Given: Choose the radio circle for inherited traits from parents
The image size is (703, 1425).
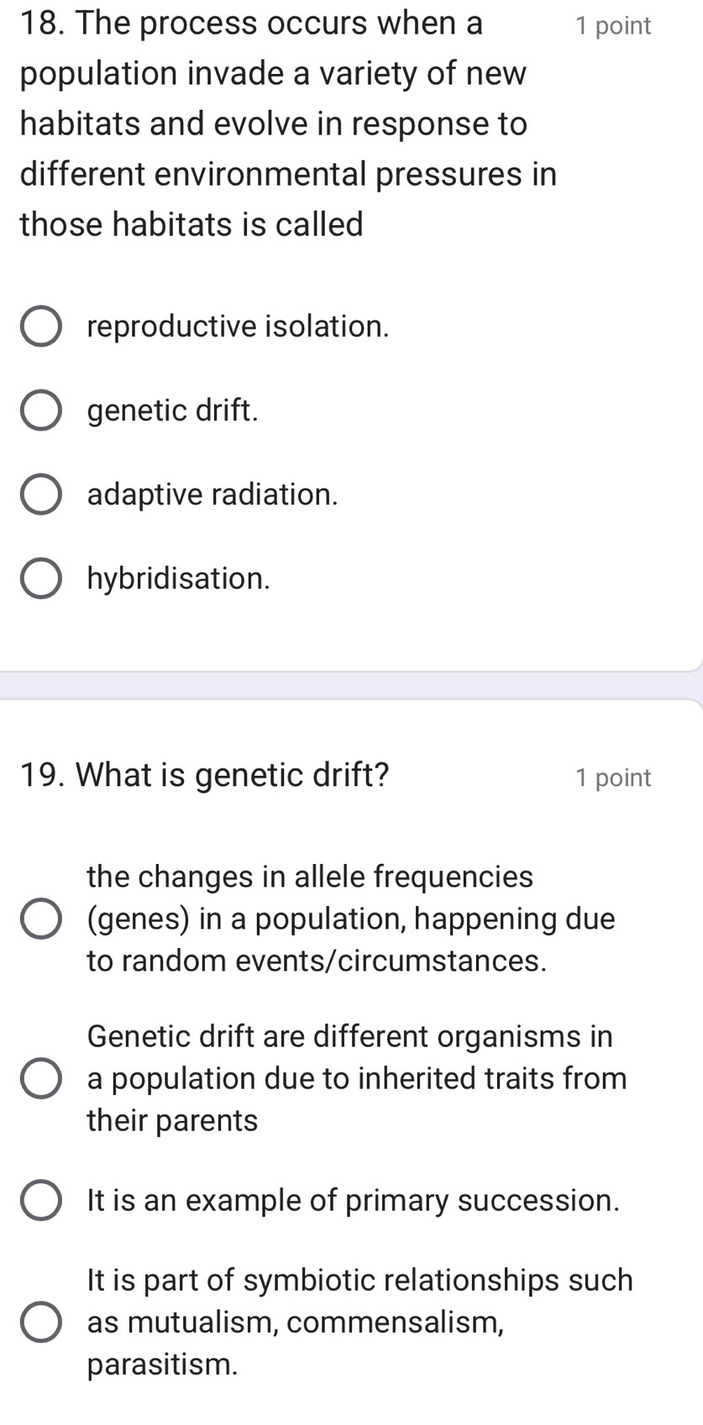Looking at the screenshot, I should click(40, 1078).
